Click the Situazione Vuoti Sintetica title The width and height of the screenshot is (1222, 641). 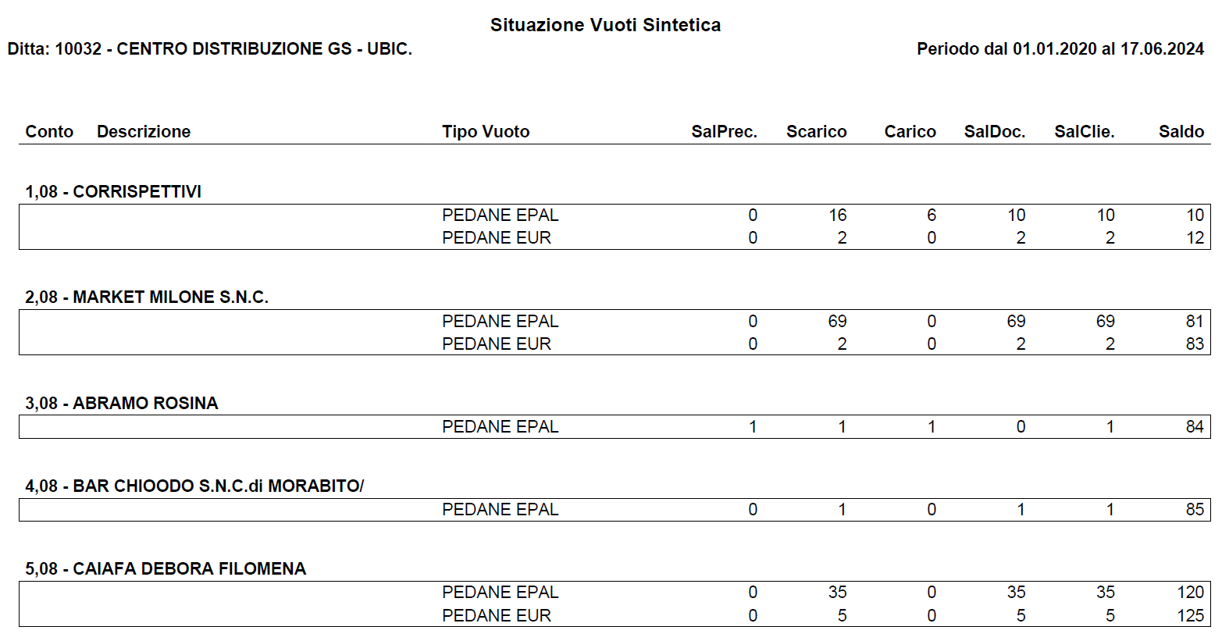[x=605, y=25]
